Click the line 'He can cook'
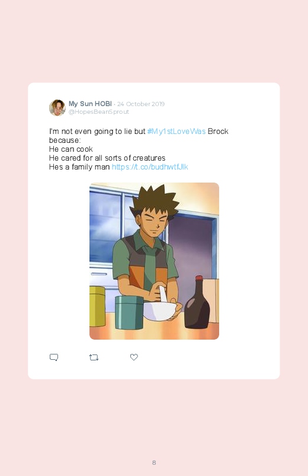The image size is (308, 476). point(70,149)
